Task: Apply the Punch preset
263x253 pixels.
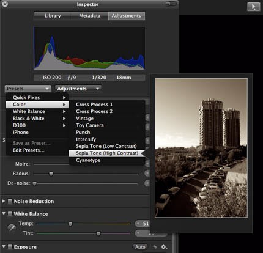Action: coord(107,132)
